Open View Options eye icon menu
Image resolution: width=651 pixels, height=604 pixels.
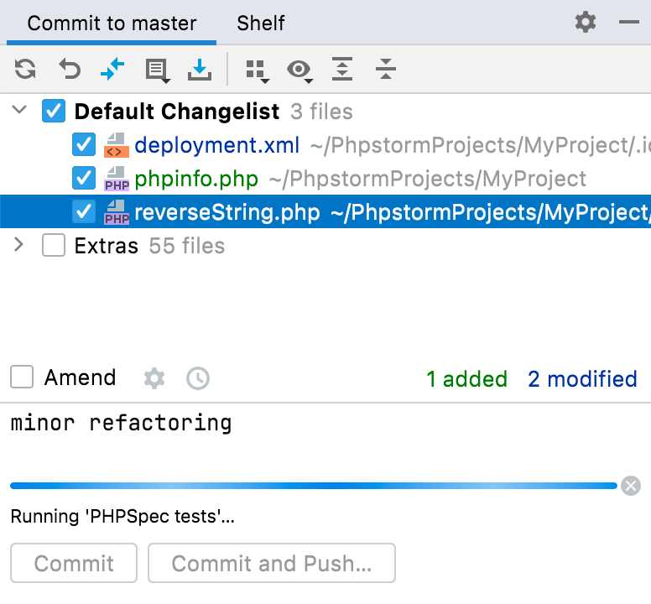pyautogui.click(x=299, y=70)
